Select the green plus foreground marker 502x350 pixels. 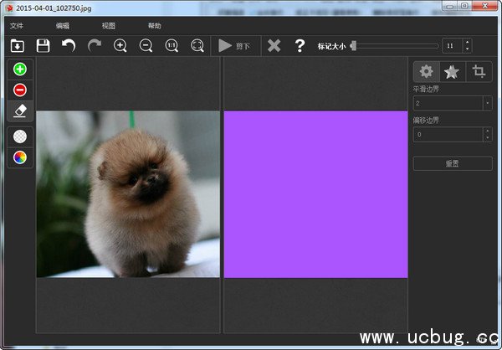coord(20,69)
